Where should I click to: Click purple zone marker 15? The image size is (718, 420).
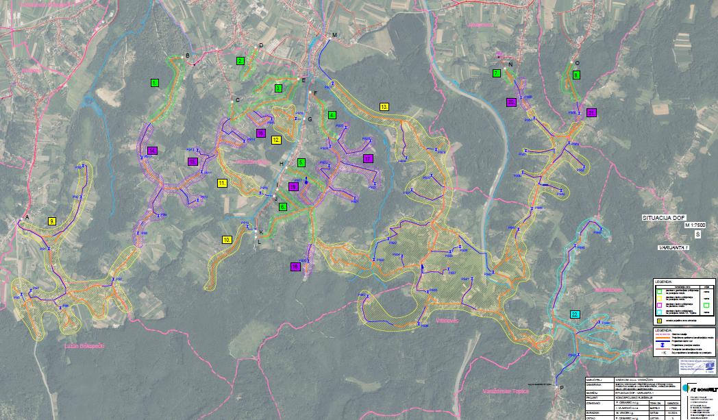(193, 161)
